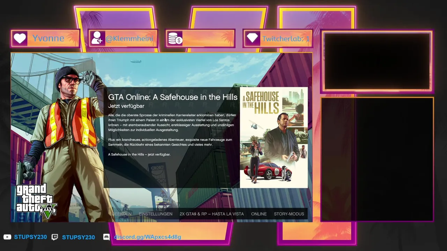Image resolution: width=447 pixels, height=251 pixels.
Task: Click the paragraph starting 'Plus: ein brandneues'
Action: 170,142
